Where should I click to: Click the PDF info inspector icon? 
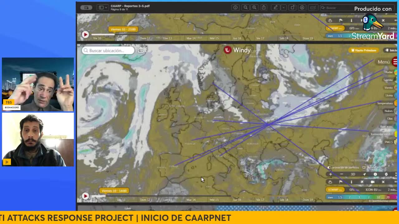point(236,7)
